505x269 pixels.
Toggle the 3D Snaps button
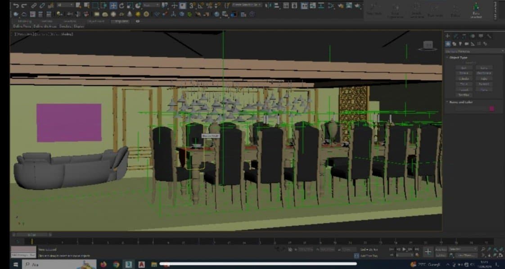click(x=192, y=5)
